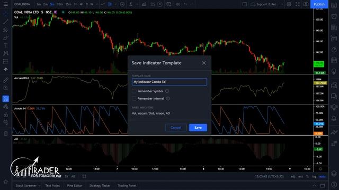Screen dimensions: 339x190
Task: Open the indicators toolbar icon
Action: click(x=131, y=4)
